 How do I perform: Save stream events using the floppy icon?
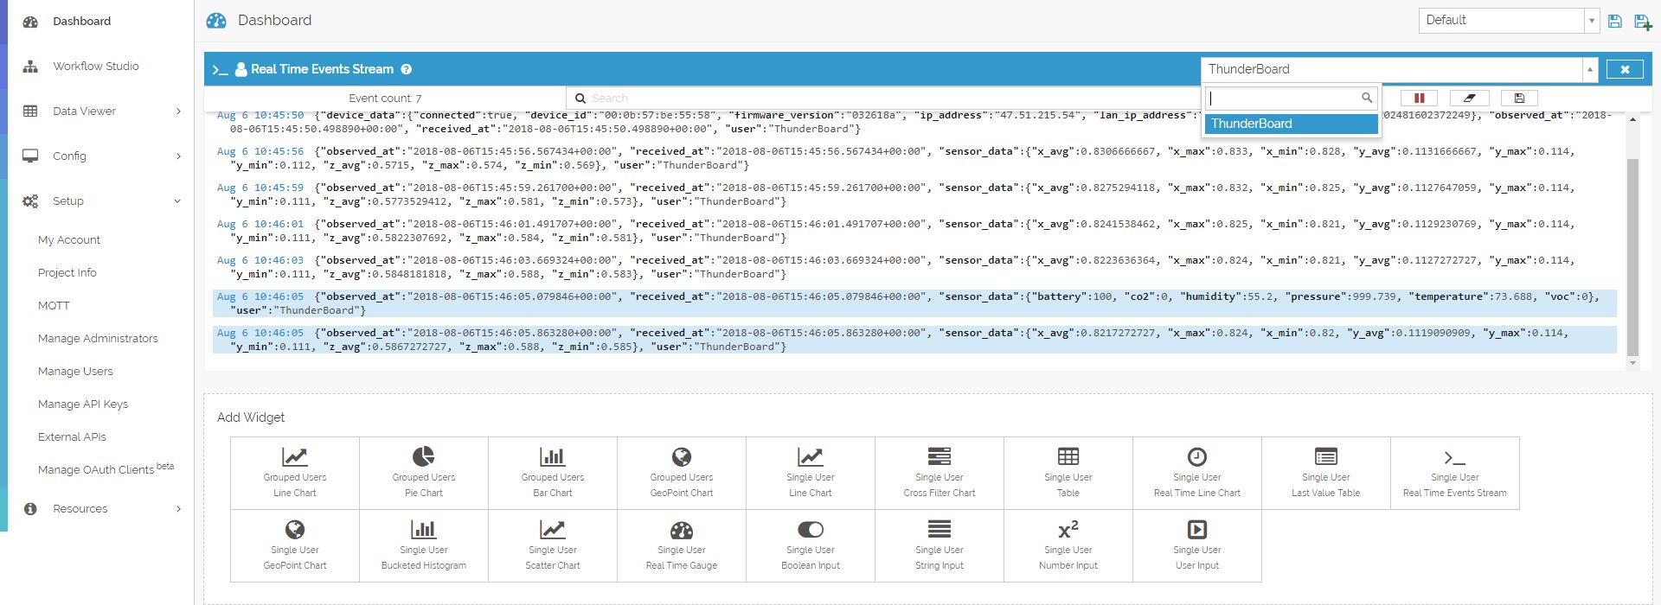point(1519,98)
